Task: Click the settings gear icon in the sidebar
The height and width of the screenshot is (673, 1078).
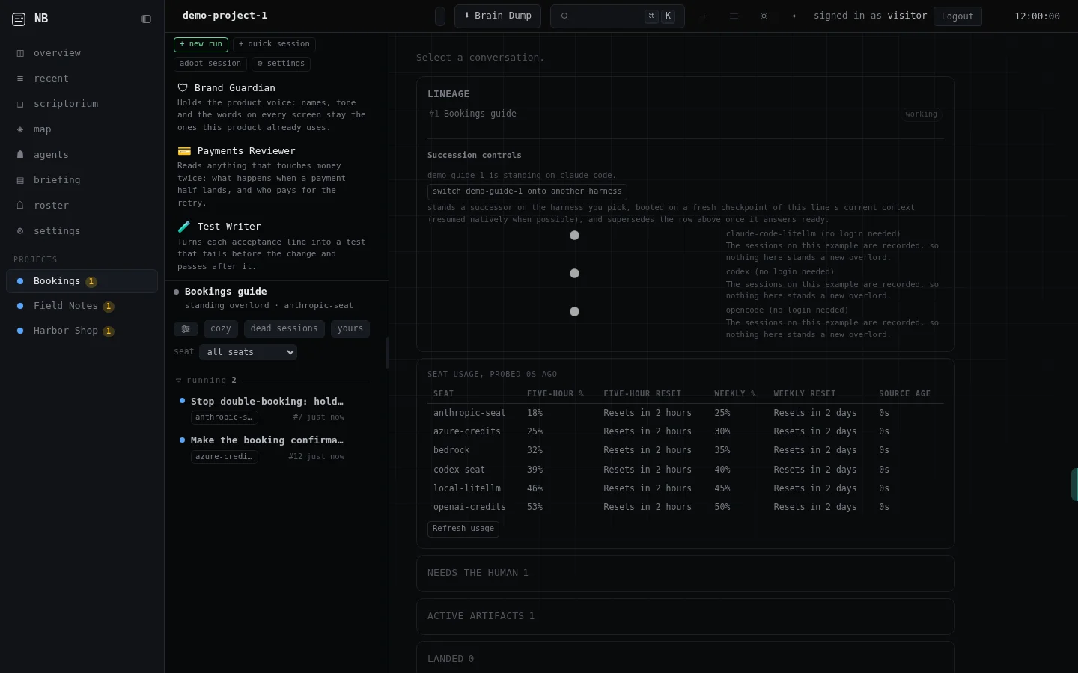Action: [20, 231]
